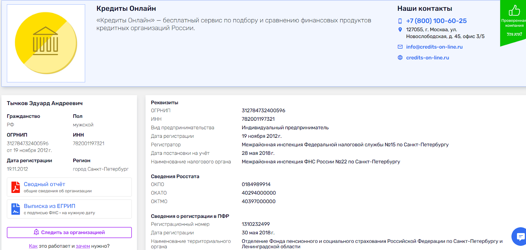This screenshot has height=250, width=526.
Task: Click the blue EGRIP document icon
Action: click(x=15, y=209)
